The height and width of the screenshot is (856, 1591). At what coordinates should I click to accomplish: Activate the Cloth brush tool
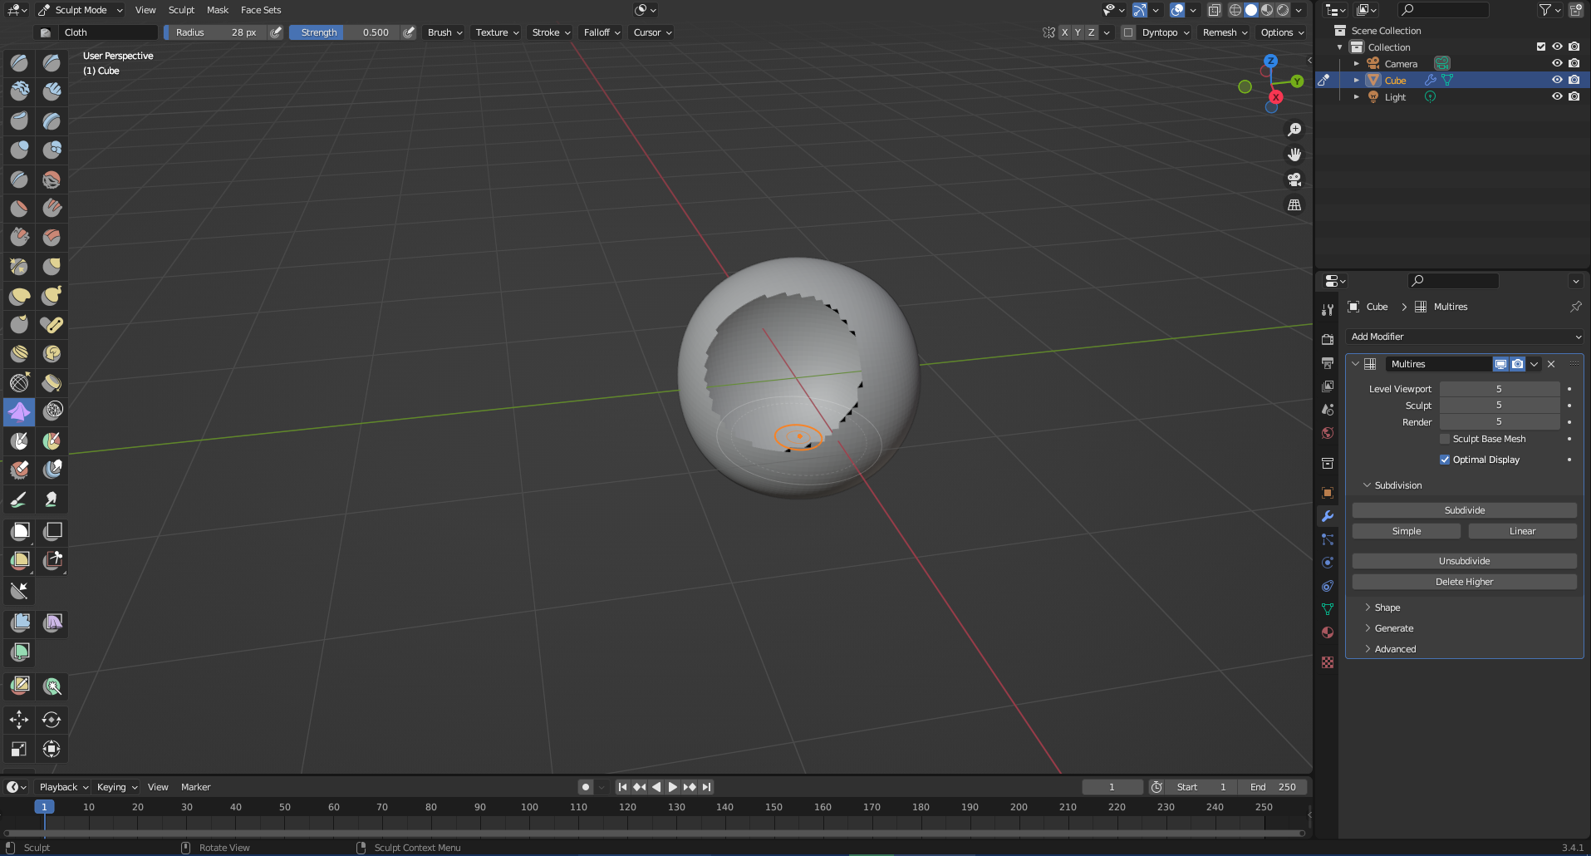[19, 411]
